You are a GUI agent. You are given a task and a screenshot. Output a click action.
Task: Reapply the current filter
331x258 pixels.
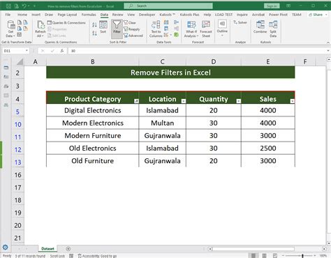132,29
